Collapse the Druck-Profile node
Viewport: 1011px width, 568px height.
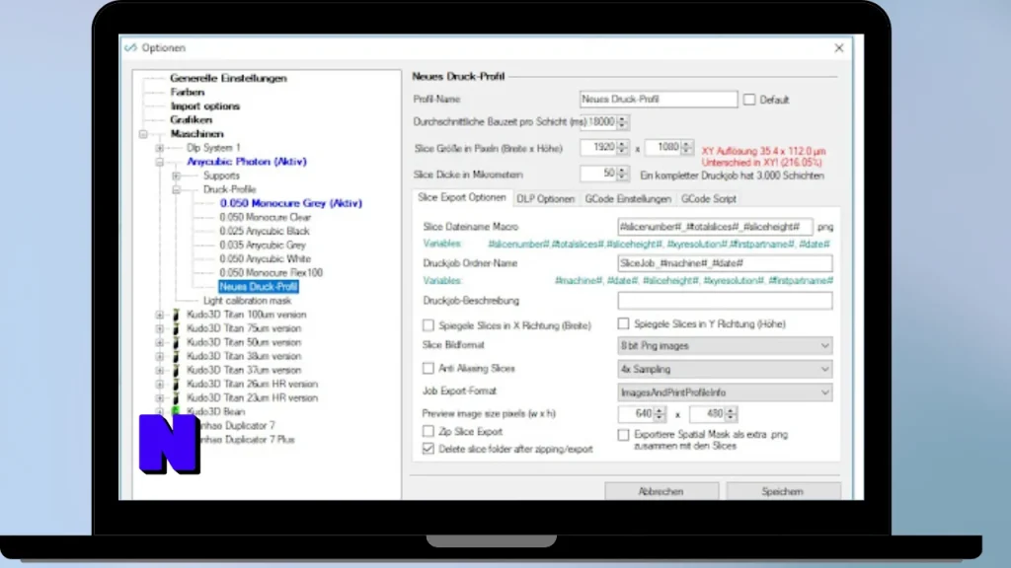pyautogui.click(x=176, y=189)
